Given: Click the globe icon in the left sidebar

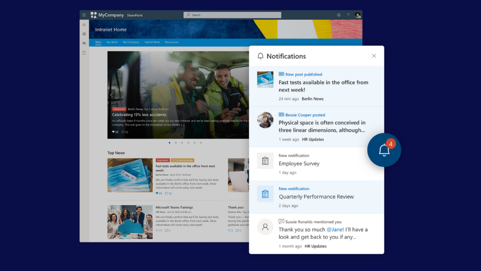Looking at the screenshot, I should pos(84,34).
